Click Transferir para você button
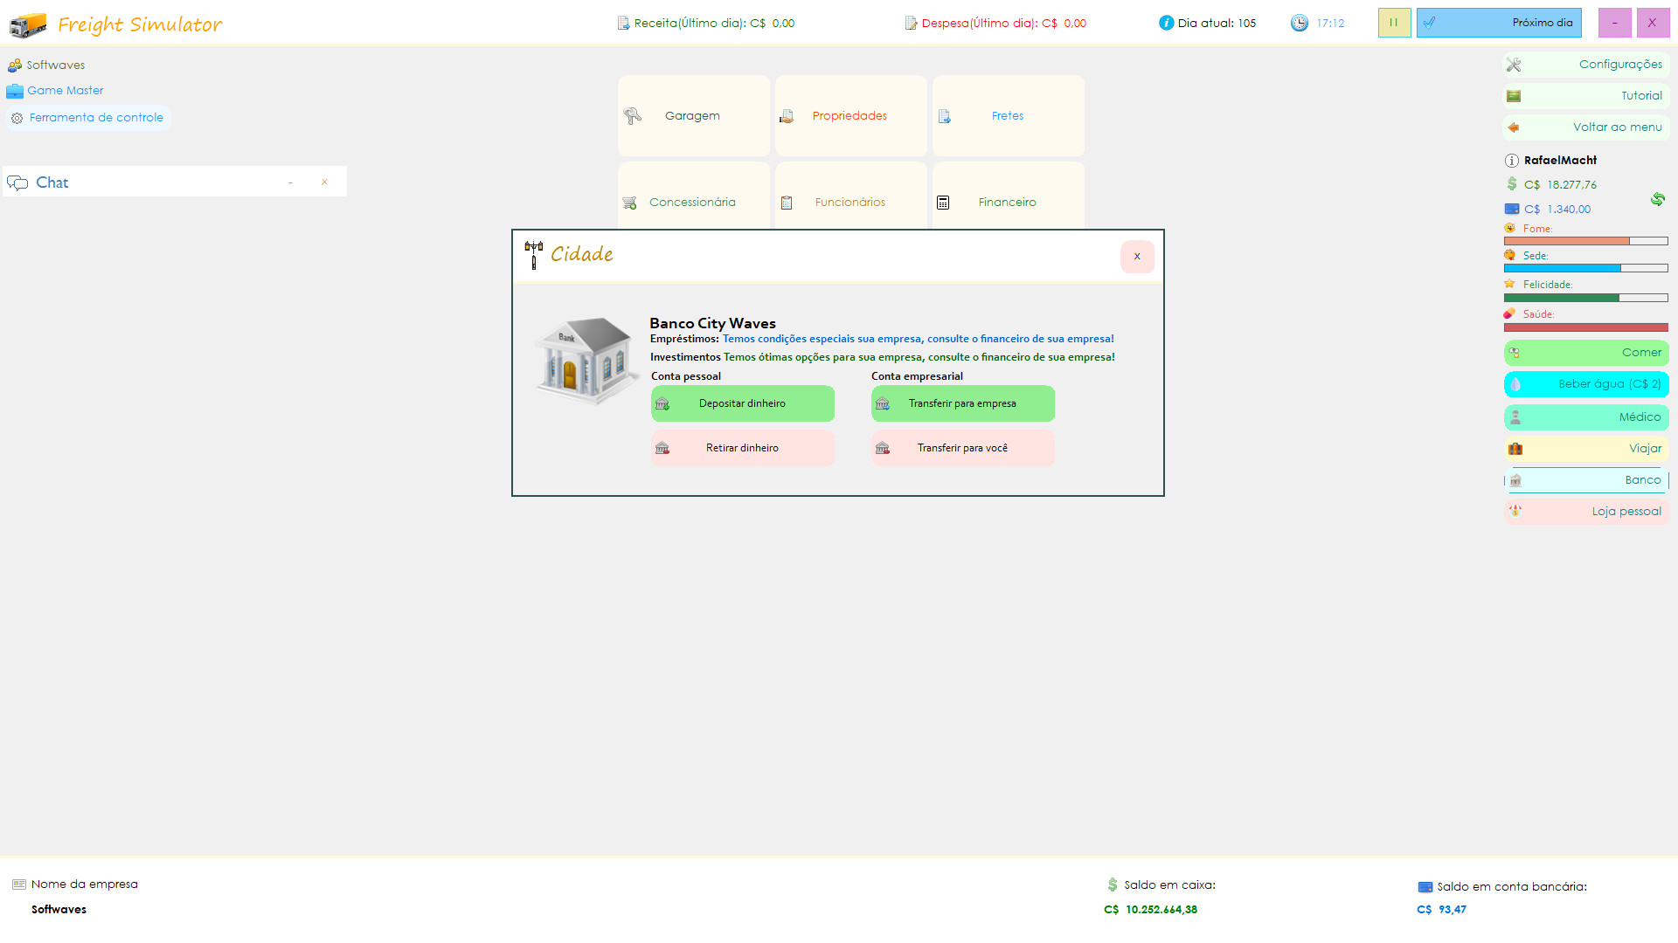This screenshot has width=1678, height=943. point(962,448)
